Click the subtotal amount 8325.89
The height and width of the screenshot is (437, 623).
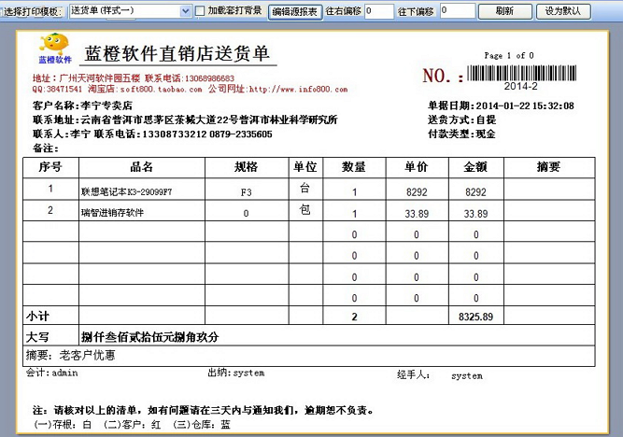pos(475,317)
